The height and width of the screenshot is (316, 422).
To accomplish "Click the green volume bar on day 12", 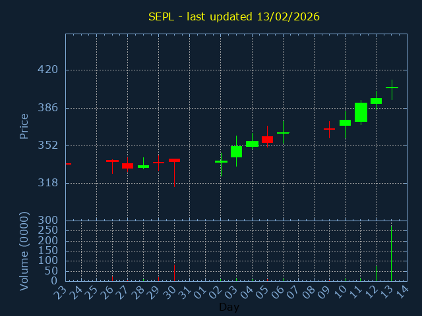I will (x=376, y=273).
